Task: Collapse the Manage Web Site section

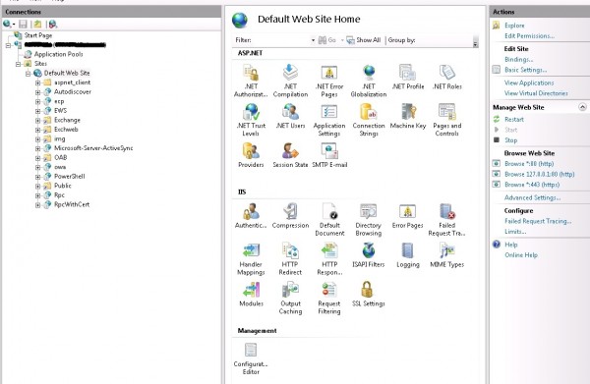Action: coord(582,107)
